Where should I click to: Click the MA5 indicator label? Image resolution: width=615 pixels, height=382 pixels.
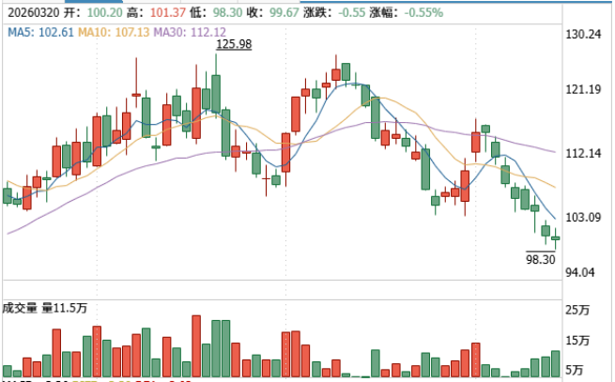click(x=38, y=33)
